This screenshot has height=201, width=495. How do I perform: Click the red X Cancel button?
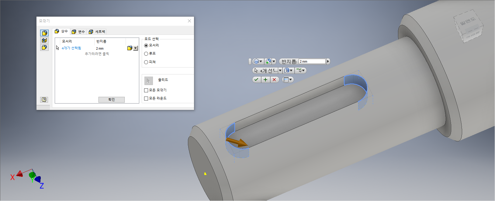[274, 80]
